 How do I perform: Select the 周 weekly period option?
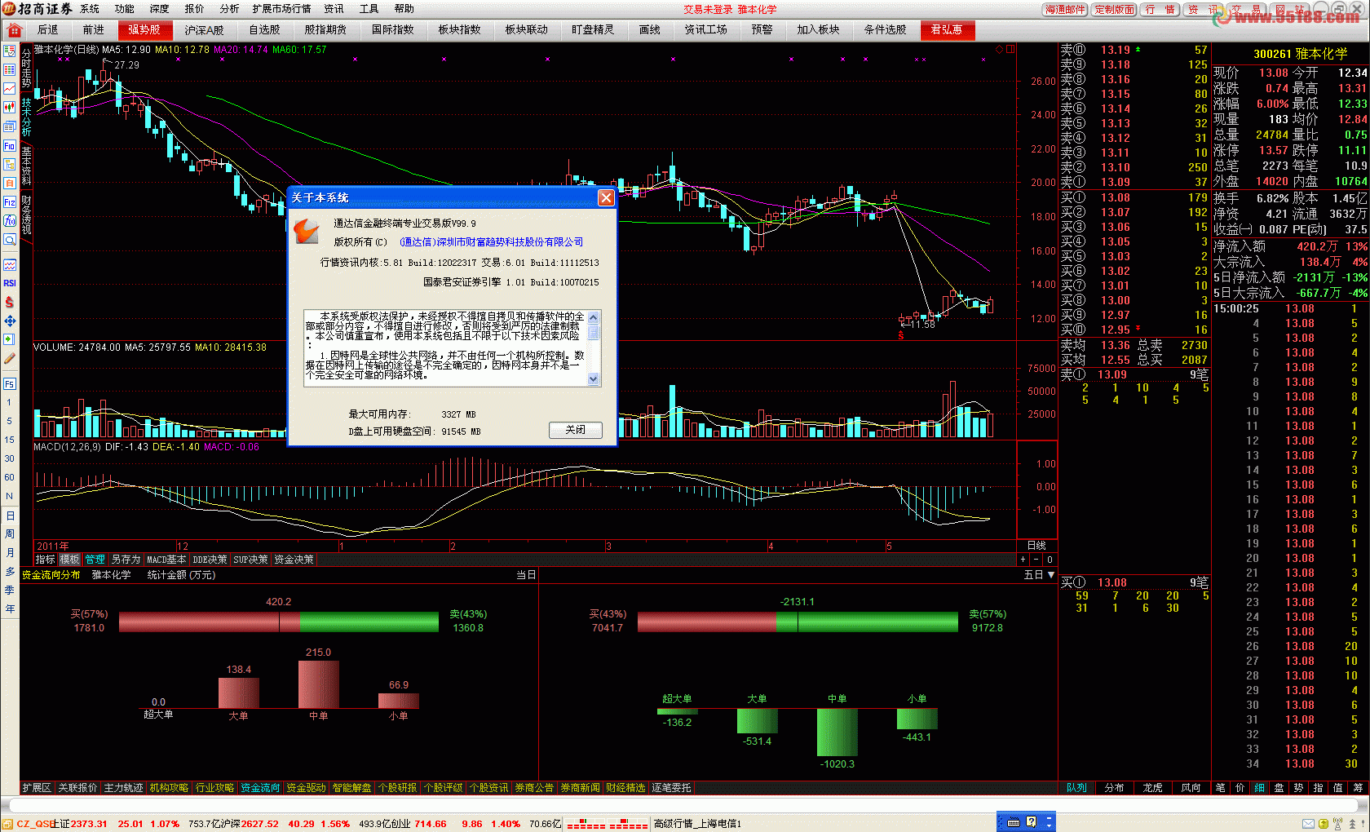10,534
